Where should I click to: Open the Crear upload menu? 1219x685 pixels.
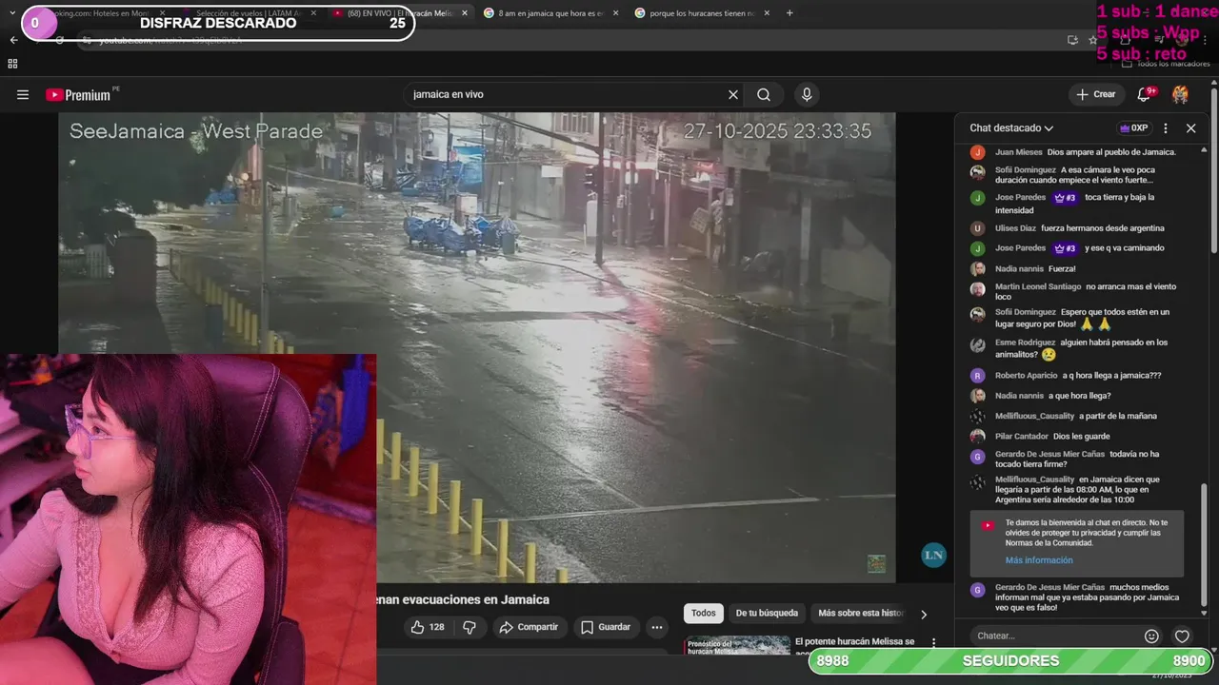coord(1095,94)
